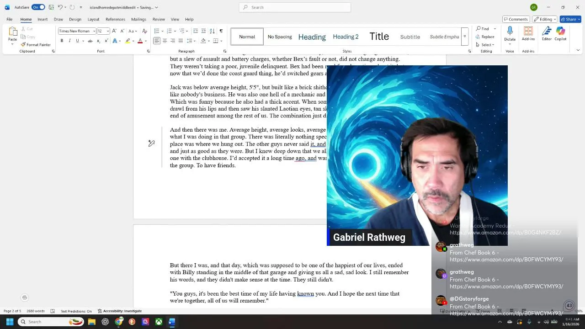Open the Font name dropdown
Screen dimensions: 585x329
pyautogui.click(x=94, y=31)
